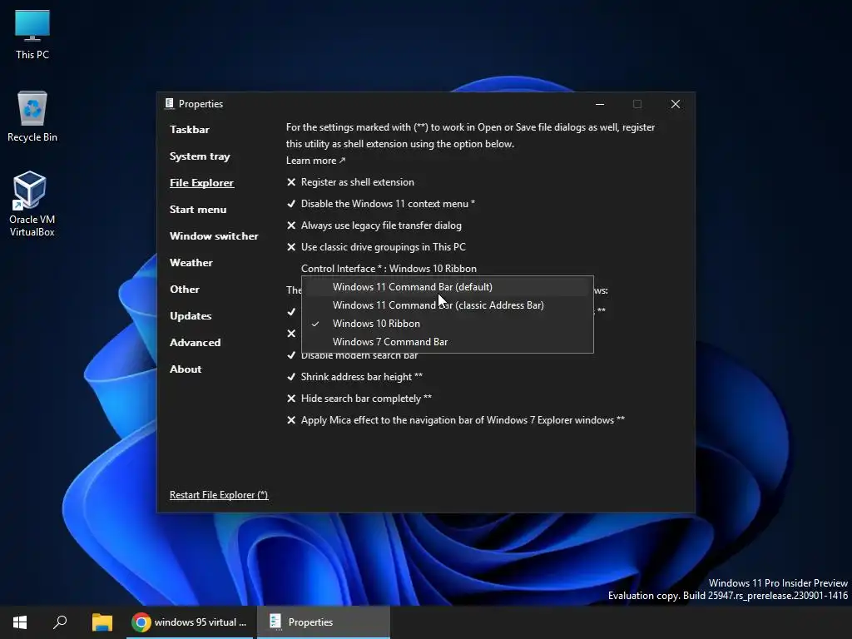852x639 pixels.
Task: Choose Windows 7 Command Bar option
Action: coord(447,342)
